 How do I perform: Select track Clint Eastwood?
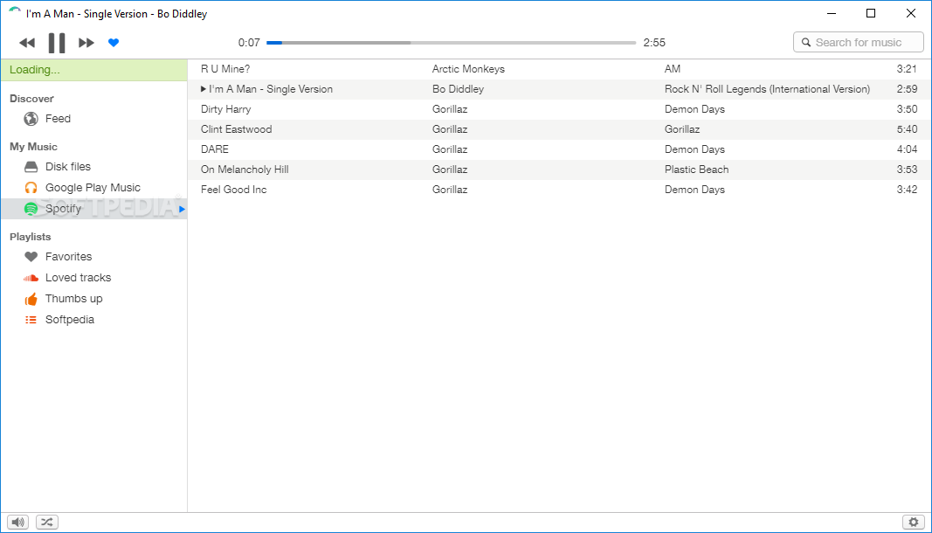[x=236, y=129]
